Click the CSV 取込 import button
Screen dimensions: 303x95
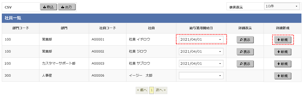pos(48,7)
